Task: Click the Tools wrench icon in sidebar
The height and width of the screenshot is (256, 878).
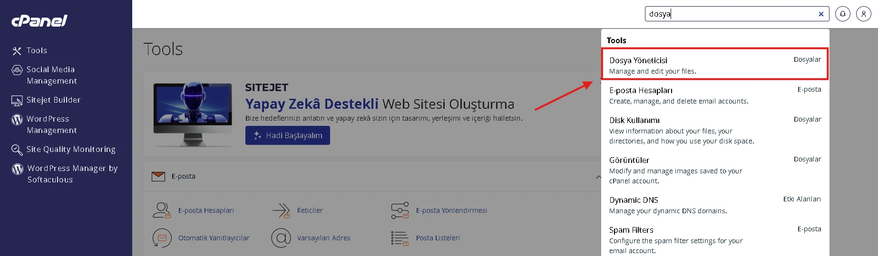Action: (x=17, y=51)
